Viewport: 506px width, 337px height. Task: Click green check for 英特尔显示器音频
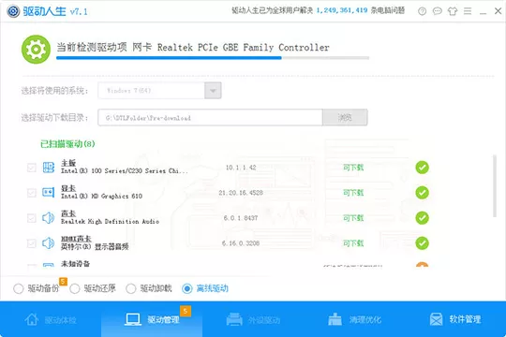(422, 243)
